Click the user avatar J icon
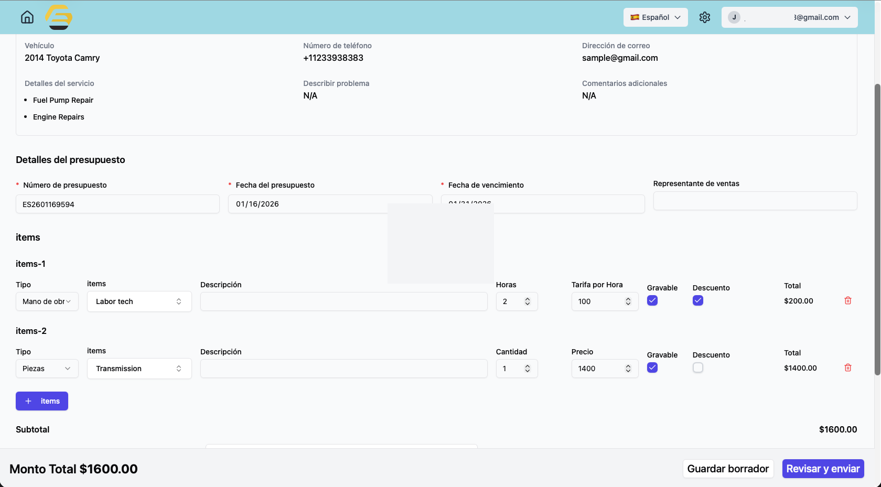The image size is (881, 487). click(734, 17)
